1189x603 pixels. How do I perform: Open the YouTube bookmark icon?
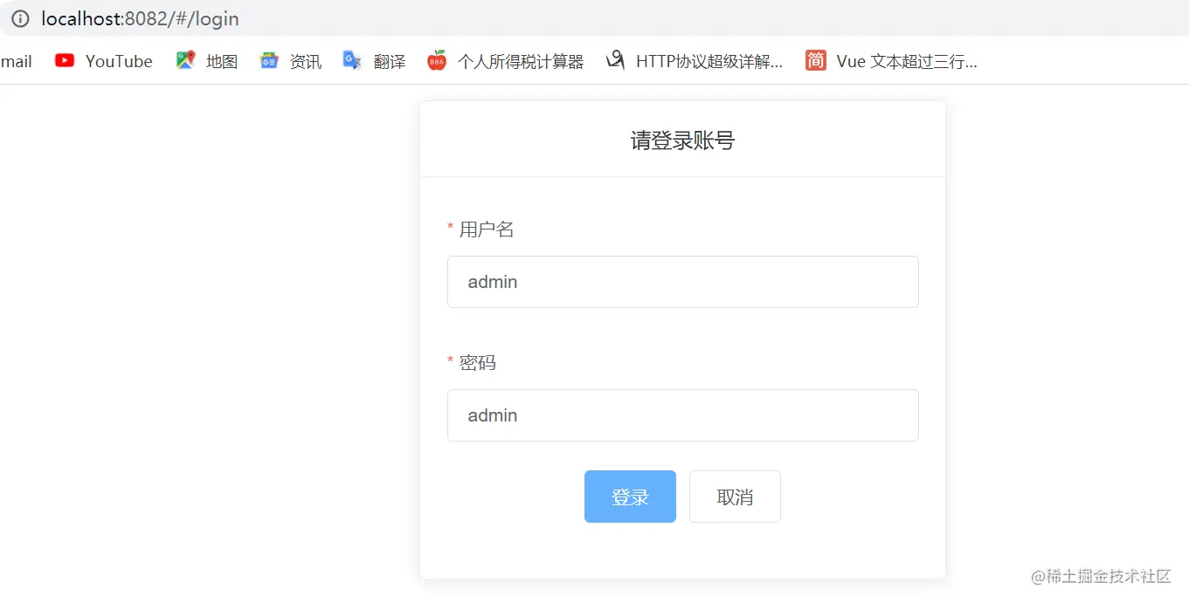pyautogui.click(x=64, y=60)
